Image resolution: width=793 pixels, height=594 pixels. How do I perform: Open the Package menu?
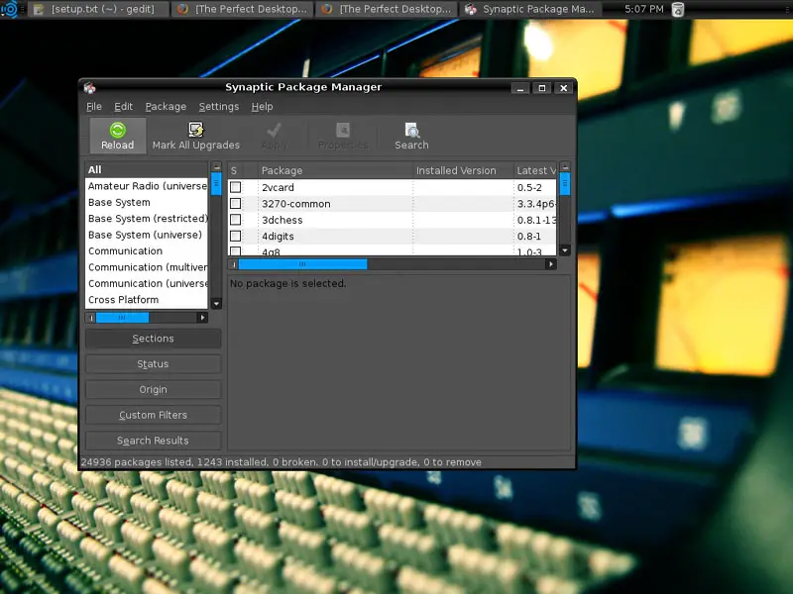[166, 107]
